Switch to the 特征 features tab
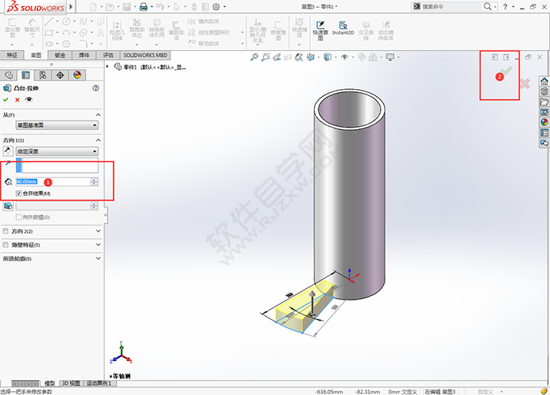This screenshot has width=550, height=395. 12,55
